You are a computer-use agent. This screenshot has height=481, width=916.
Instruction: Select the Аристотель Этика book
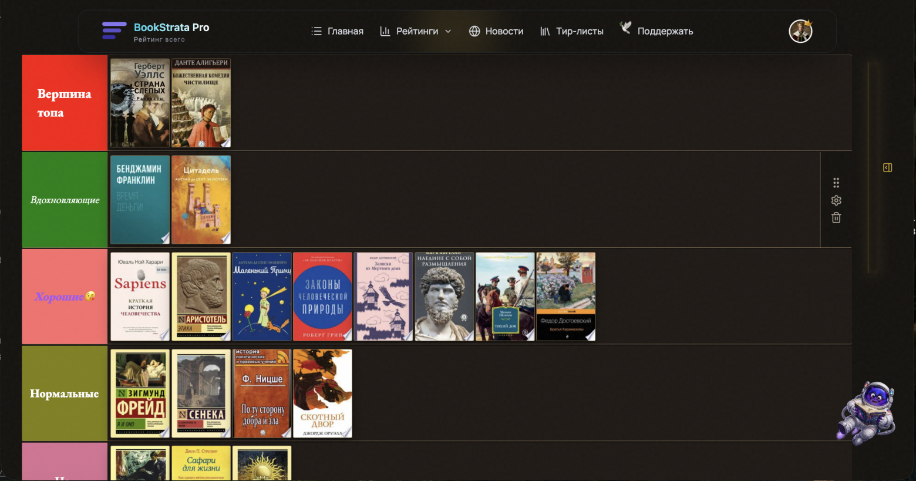[x=201, y=297]
